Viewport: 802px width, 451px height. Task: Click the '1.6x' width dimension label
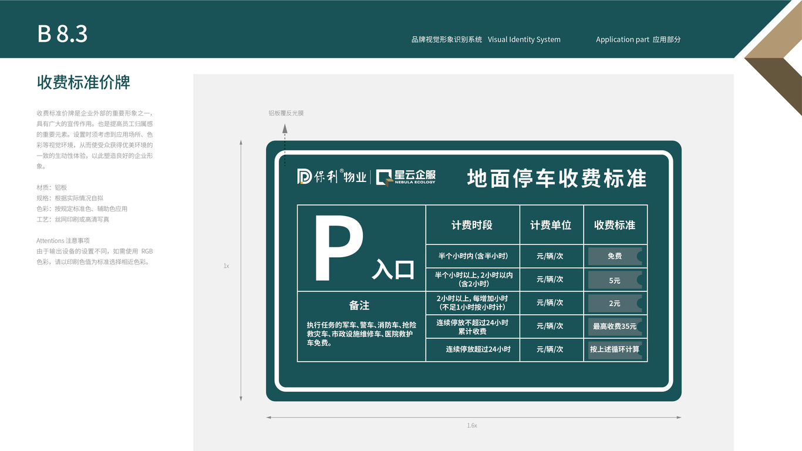(472, 426)
